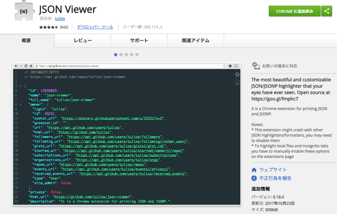Switch to the 概要 tab
This screenshot has height=214, width=337.
click(26, 40)
